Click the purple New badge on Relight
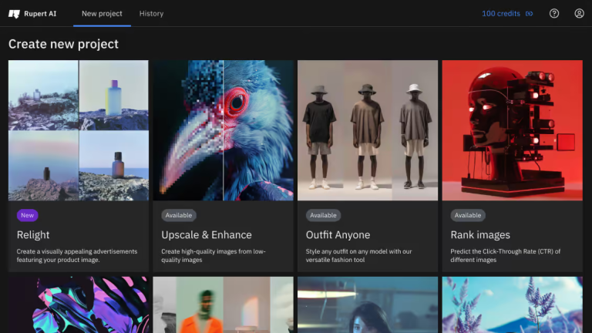 tap(27, 215)
